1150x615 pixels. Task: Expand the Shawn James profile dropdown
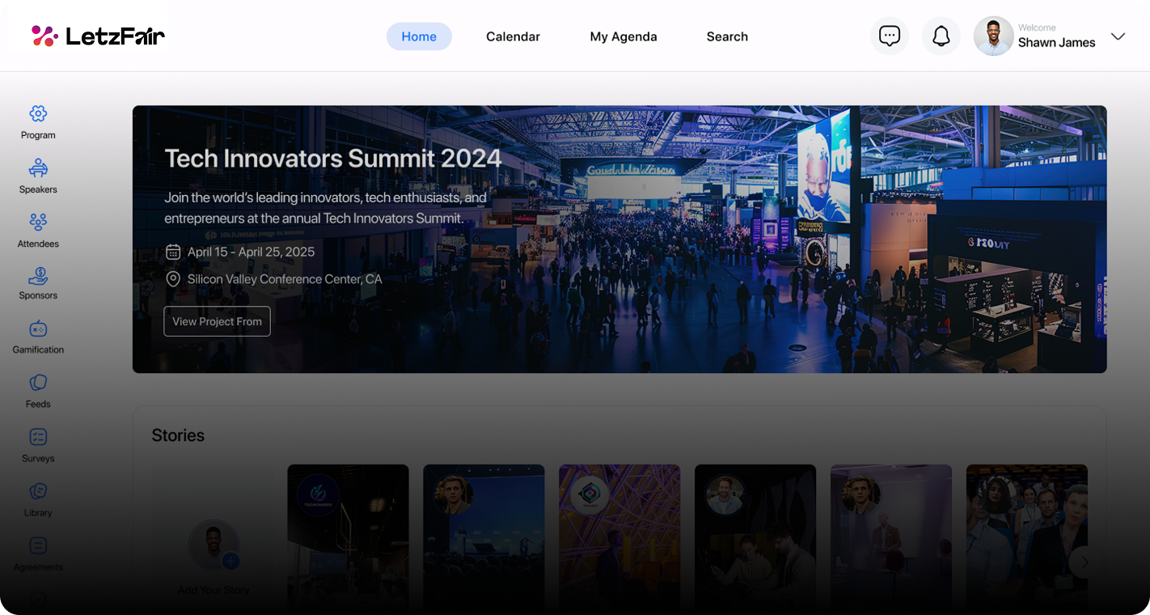click(x=1118, y=36)
